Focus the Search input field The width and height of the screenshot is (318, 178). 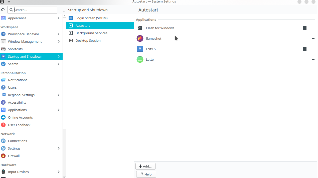35,10
